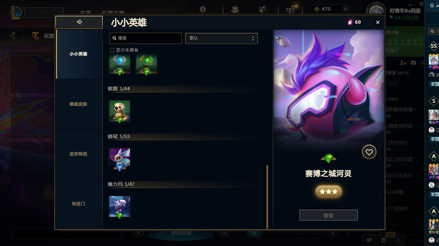Click the pink currency icon showing 60
The image size is (439, 246).
click(x=350, y=22)
